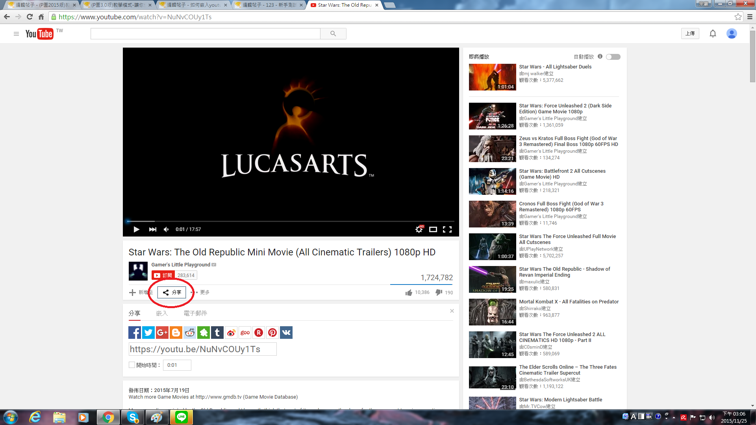Toggle the autoplay switch
The width and height of the screenshot is (756, 425).
(613, 57)
